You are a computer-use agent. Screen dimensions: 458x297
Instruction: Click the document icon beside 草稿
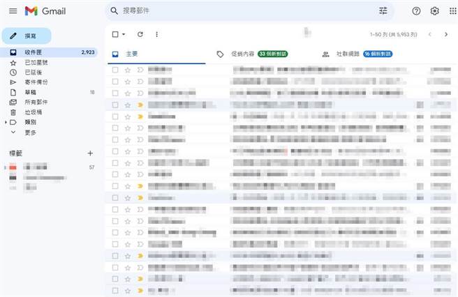[x=13, y=92]
